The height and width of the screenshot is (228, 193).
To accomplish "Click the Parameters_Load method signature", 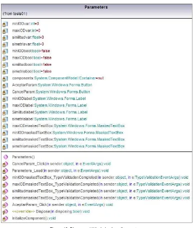I will [x=60, y=171].
